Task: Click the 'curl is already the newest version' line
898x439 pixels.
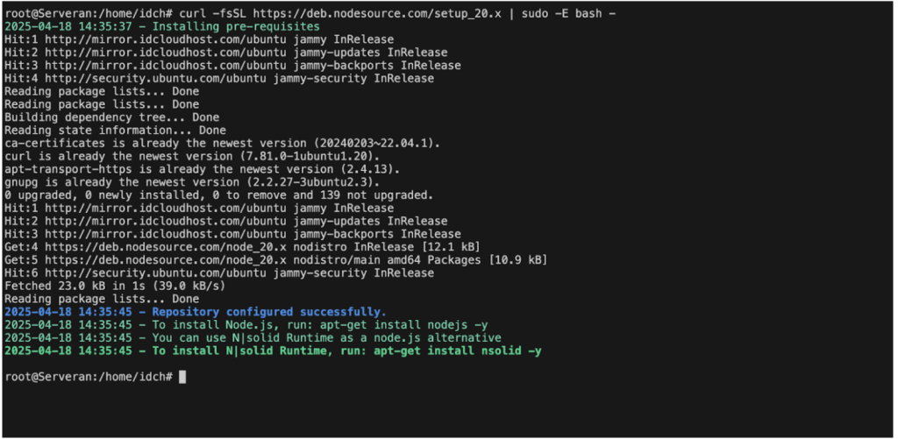Action: tap(192, 157)
